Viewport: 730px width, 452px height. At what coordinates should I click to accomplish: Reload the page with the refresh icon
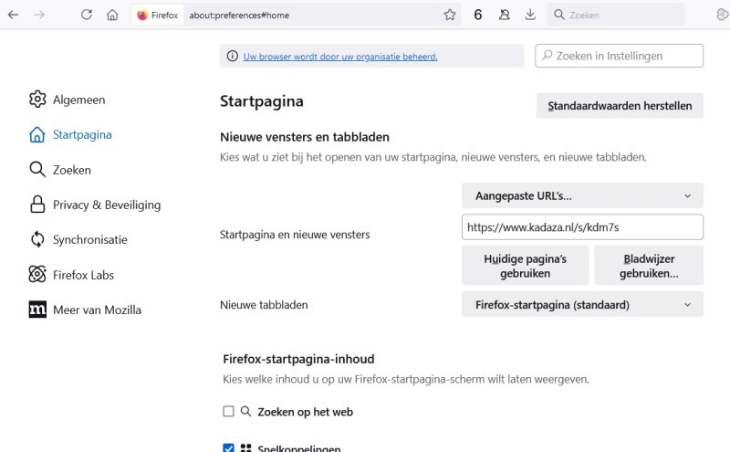(x=87, y=15)
